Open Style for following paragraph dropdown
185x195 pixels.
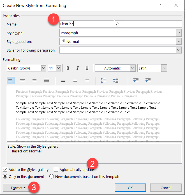[x=179, y=50]
